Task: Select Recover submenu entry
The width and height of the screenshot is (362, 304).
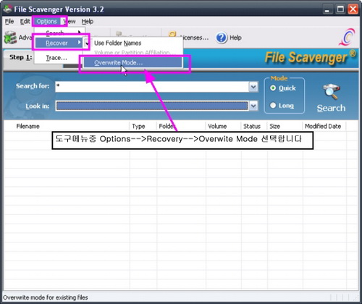Action: click(x=59, y=43)
